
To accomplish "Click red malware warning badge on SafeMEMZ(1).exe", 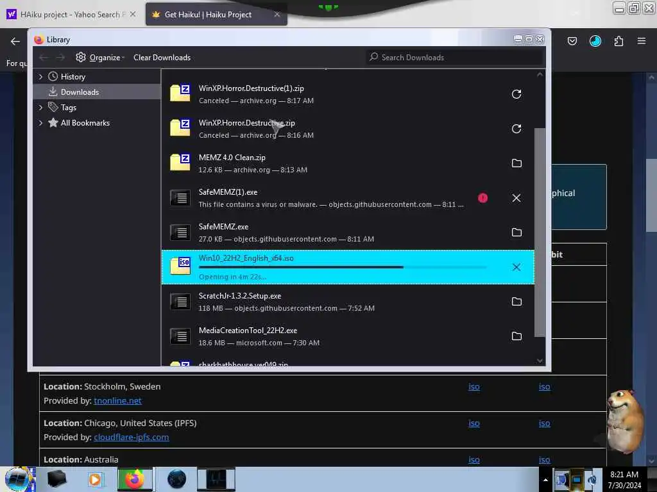I will 482,198.
